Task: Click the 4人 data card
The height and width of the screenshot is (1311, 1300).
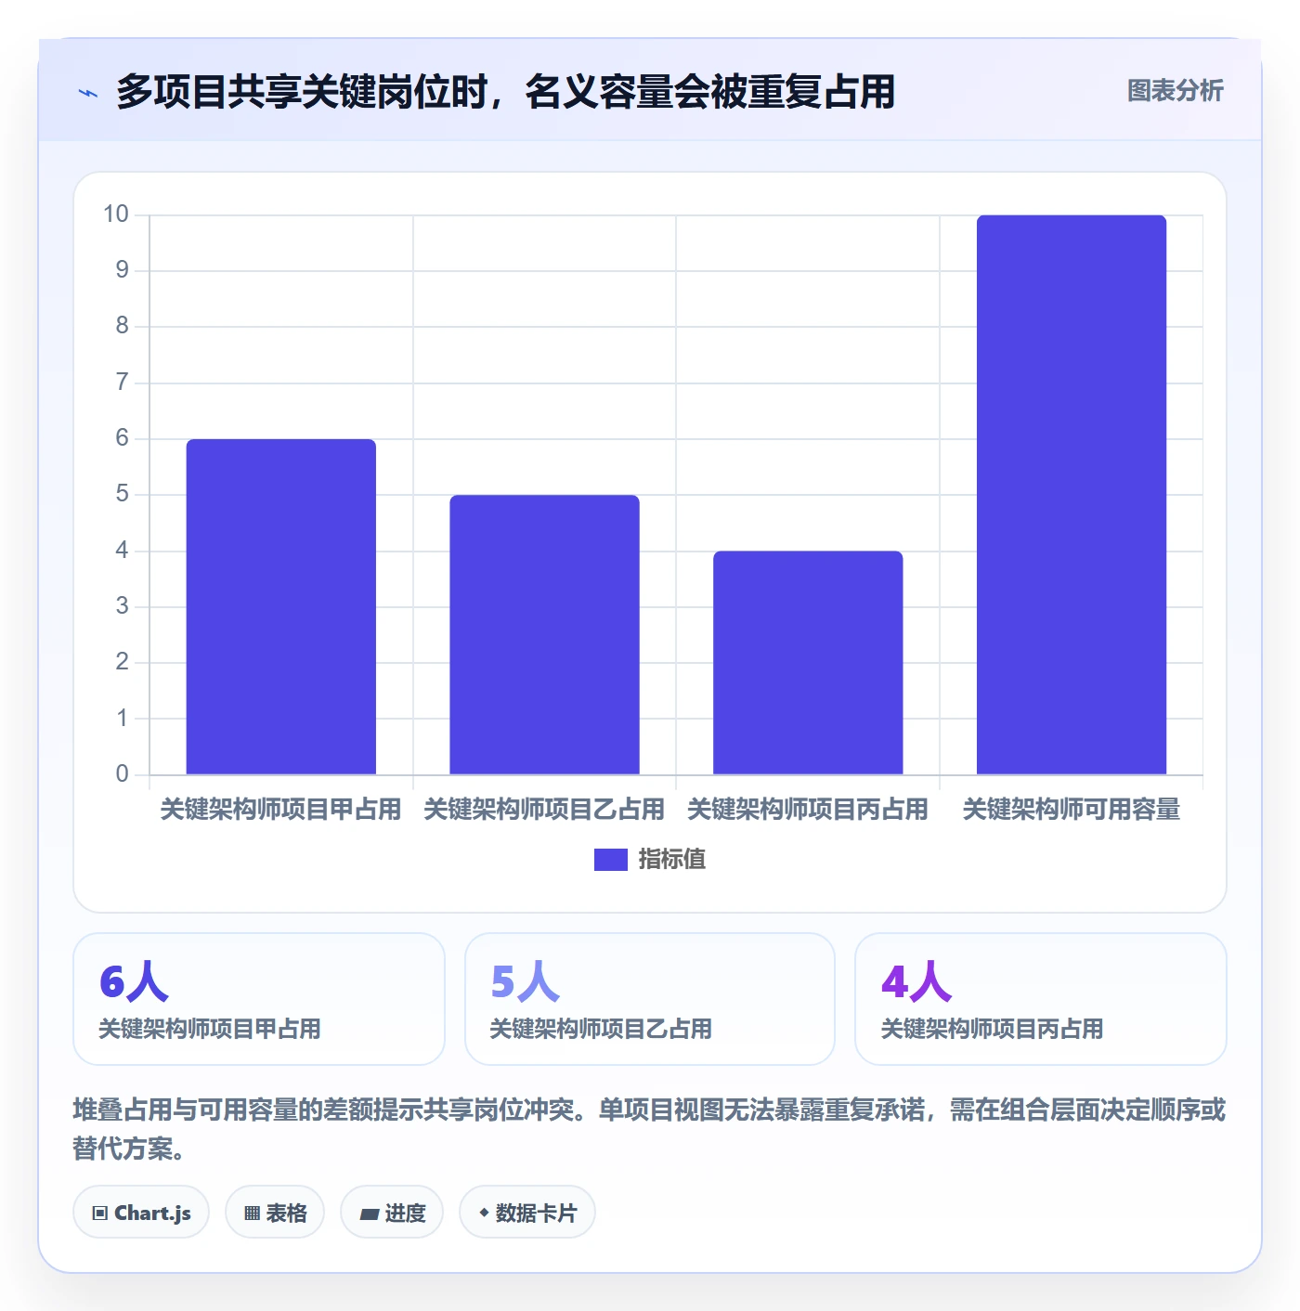Action: coord(1041,999)
